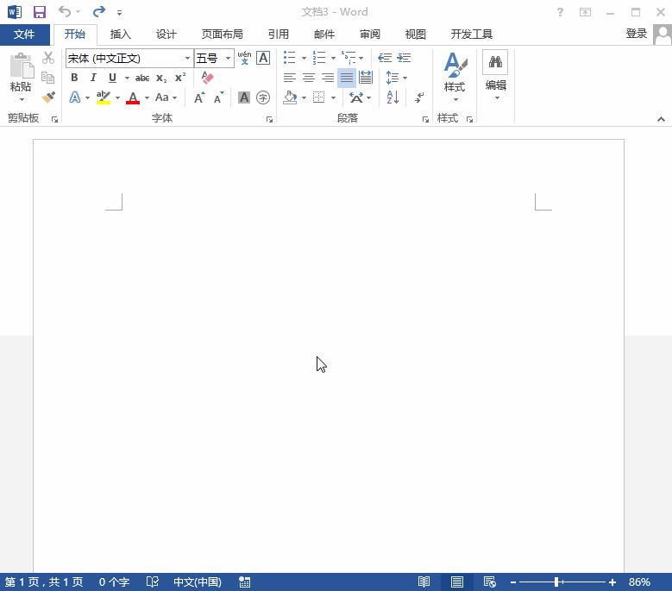Toggle Italic formatting
The height and width of the screenshot is (591, 672).
tap(93, 78)
